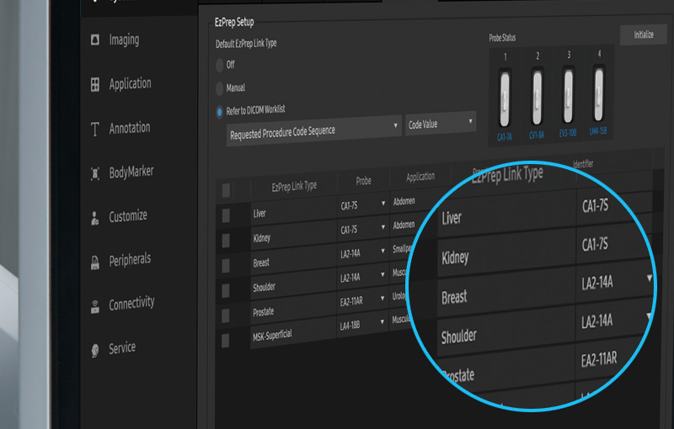Select probe port 3 EV3-10B icon
The image size is (674, 429).
click(x=568, y=96)
